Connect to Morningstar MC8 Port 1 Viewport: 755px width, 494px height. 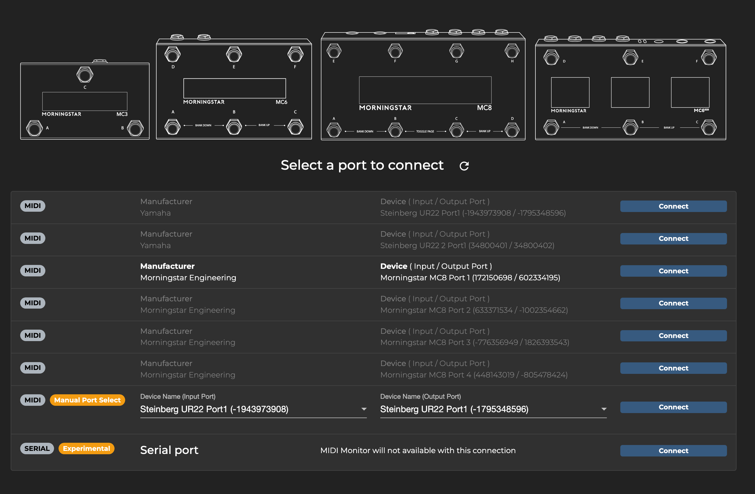(673, 271)
